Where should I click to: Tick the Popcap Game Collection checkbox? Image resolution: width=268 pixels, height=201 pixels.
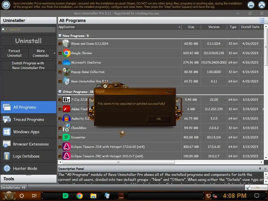point(60,72)
